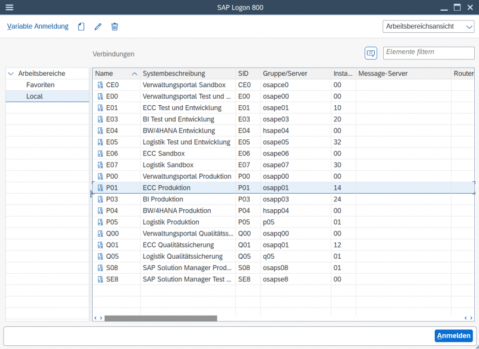The width and height of the screenshot is (479, 349).
Task: Click the S08 connection icon
Action: 100,268
